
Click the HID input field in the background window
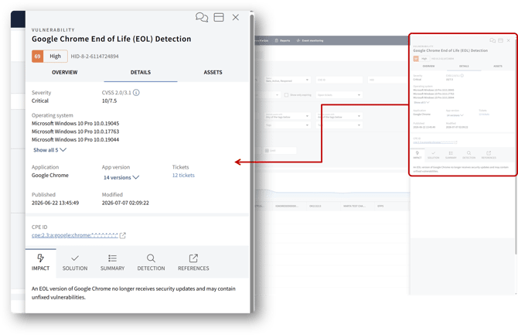pyautogui.click(x=388, y=80)
